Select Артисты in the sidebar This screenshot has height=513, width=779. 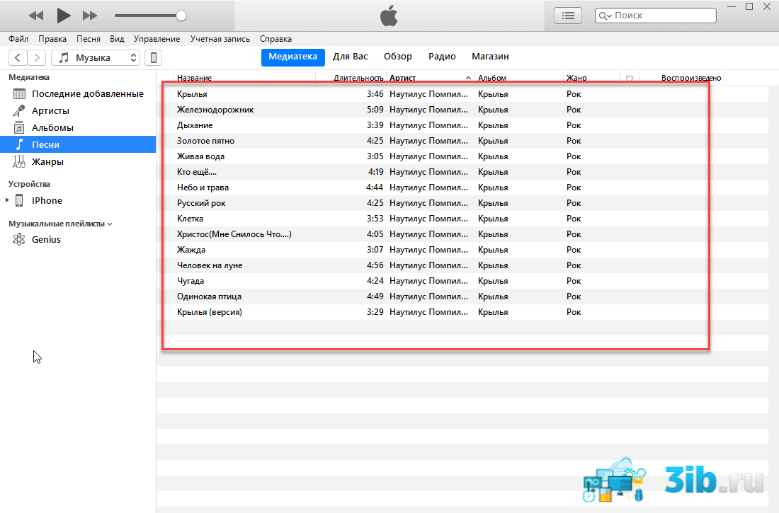pyautogui.click(x=78, y=111)
